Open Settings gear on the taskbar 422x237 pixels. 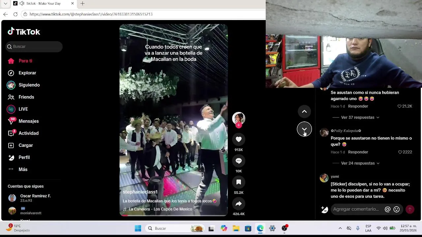pyautogui.click(x=272, y=228)
